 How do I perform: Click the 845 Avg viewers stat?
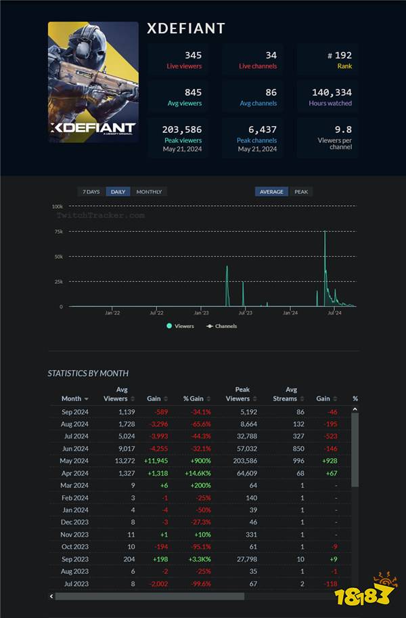pyautogui.click(x=178, y=97)
